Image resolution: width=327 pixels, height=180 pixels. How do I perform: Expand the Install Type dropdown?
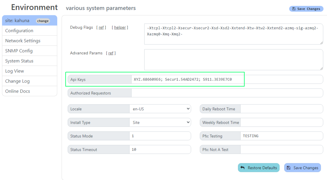coord(160,123)
